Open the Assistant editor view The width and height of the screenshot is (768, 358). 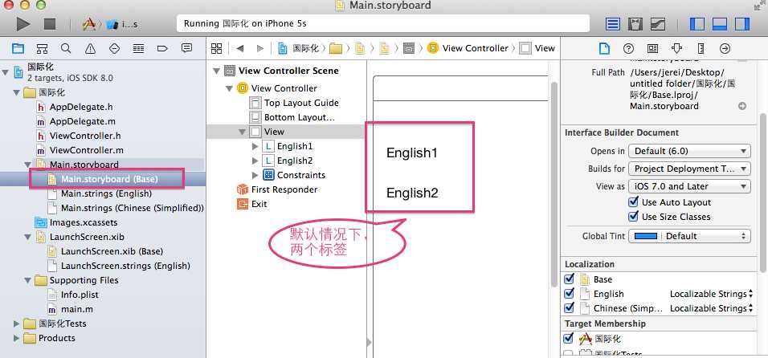click(x=635, y=23)
